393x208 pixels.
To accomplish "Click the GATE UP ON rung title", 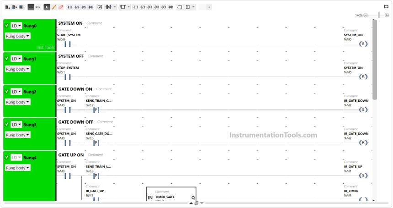I will 71,155.
